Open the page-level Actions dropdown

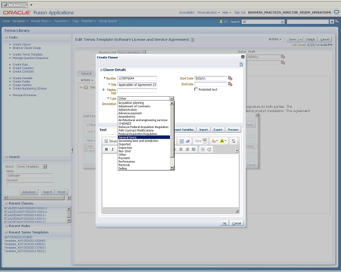(x=275, y=39)
